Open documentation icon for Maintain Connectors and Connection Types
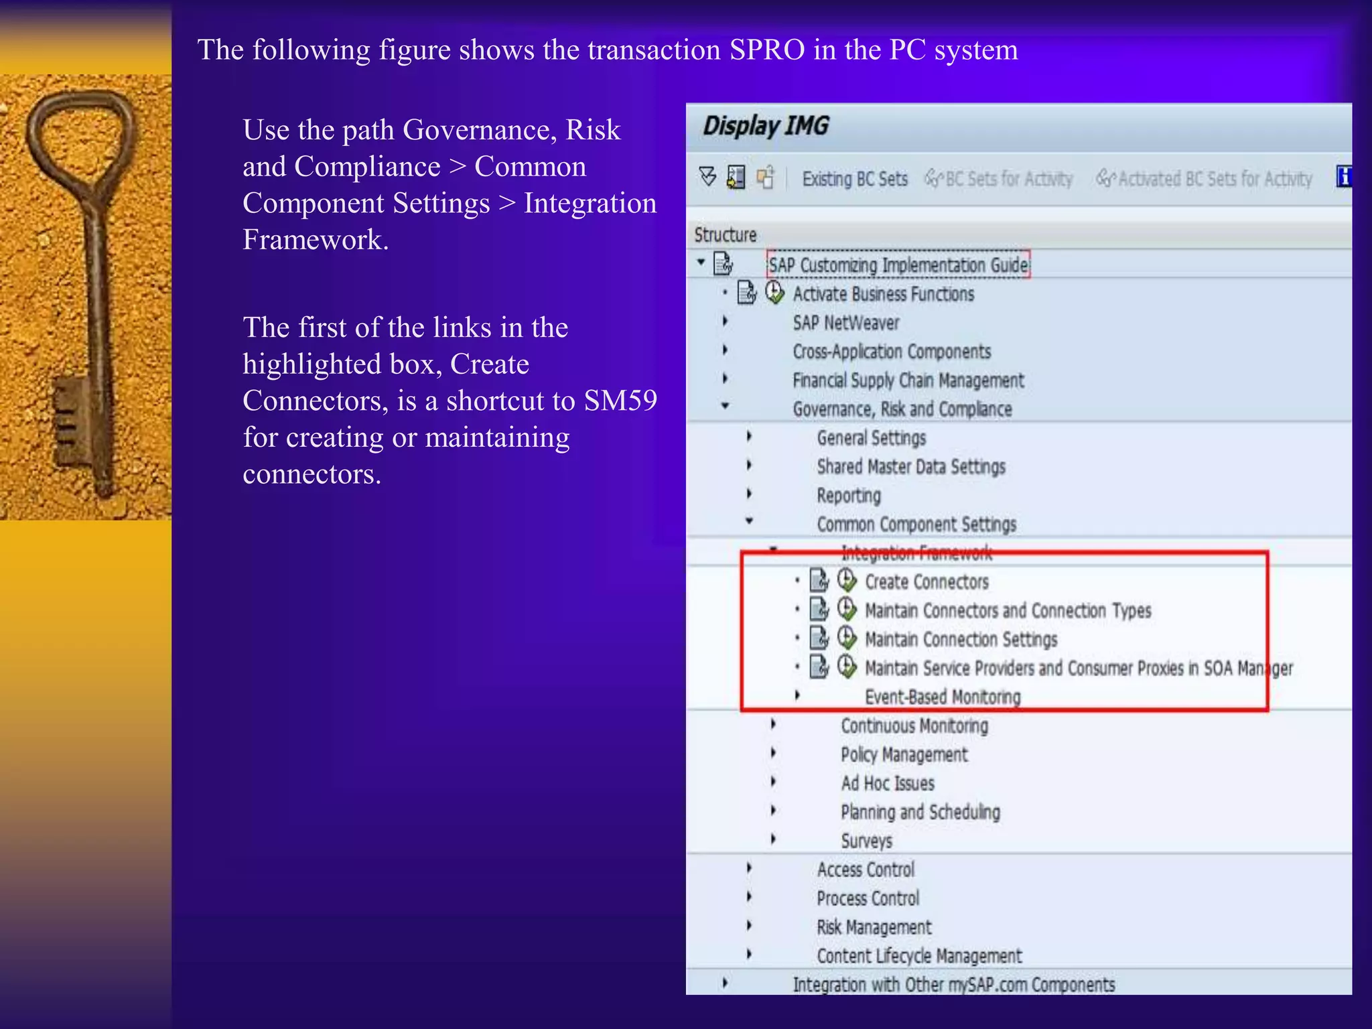 coord(819,609)
